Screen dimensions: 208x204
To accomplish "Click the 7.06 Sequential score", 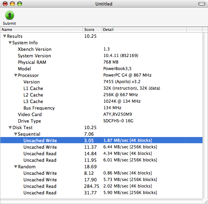I will pos(89,134).
